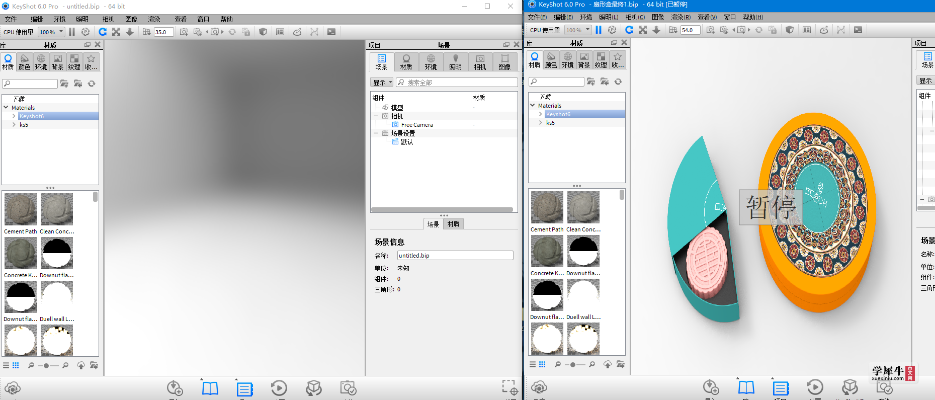
Task: Resume rendering with pause button in right window
Action: coord(599,30)
